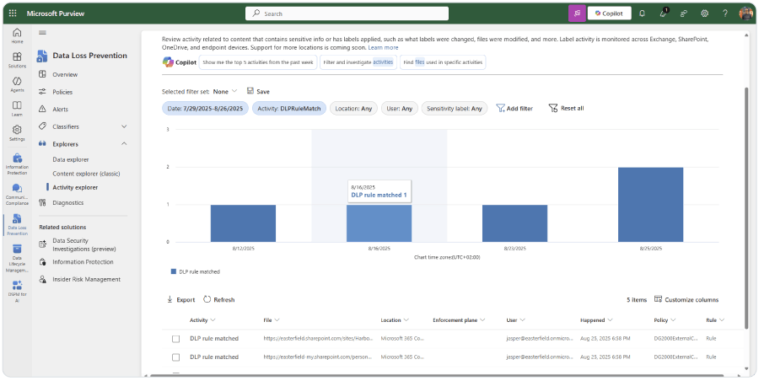Open the Learn icon in left rail
759x381 pixels.
coord(17,109)
